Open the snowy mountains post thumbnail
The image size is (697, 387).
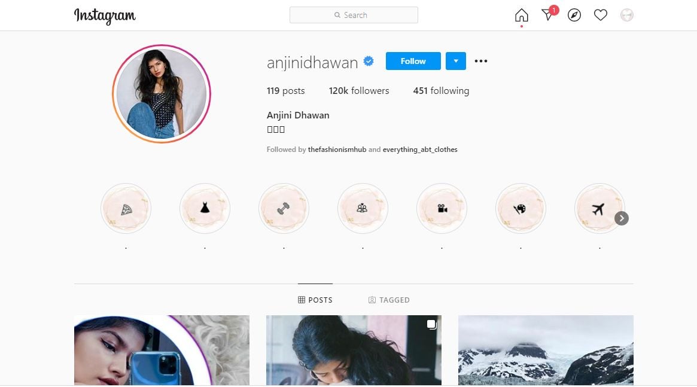point(546,350)
